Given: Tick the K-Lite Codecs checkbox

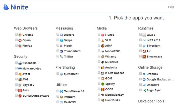Looking at the screenshot, I should pos(99,72).
